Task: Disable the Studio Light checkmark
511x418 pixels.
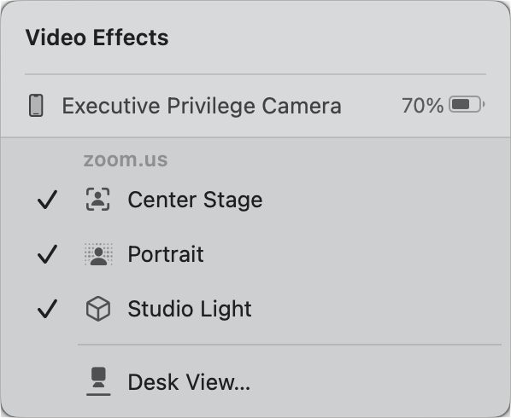Action: tap(47, 309)
